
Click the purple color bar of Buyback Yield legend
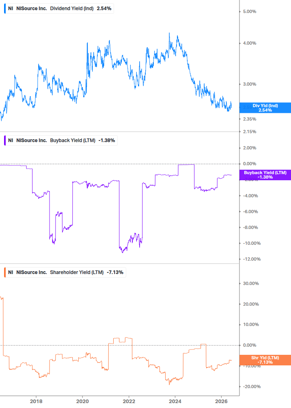coord(5,140)
